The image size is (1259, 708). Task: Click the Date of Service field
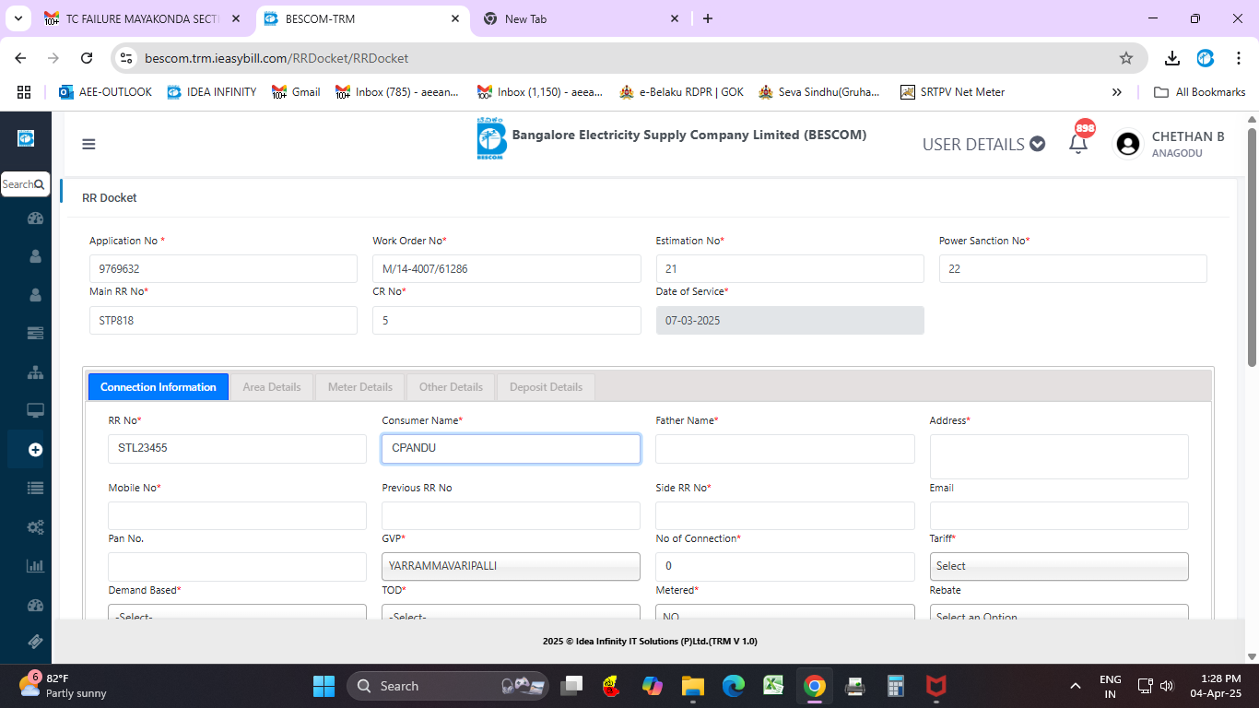(x=790, y=321)
